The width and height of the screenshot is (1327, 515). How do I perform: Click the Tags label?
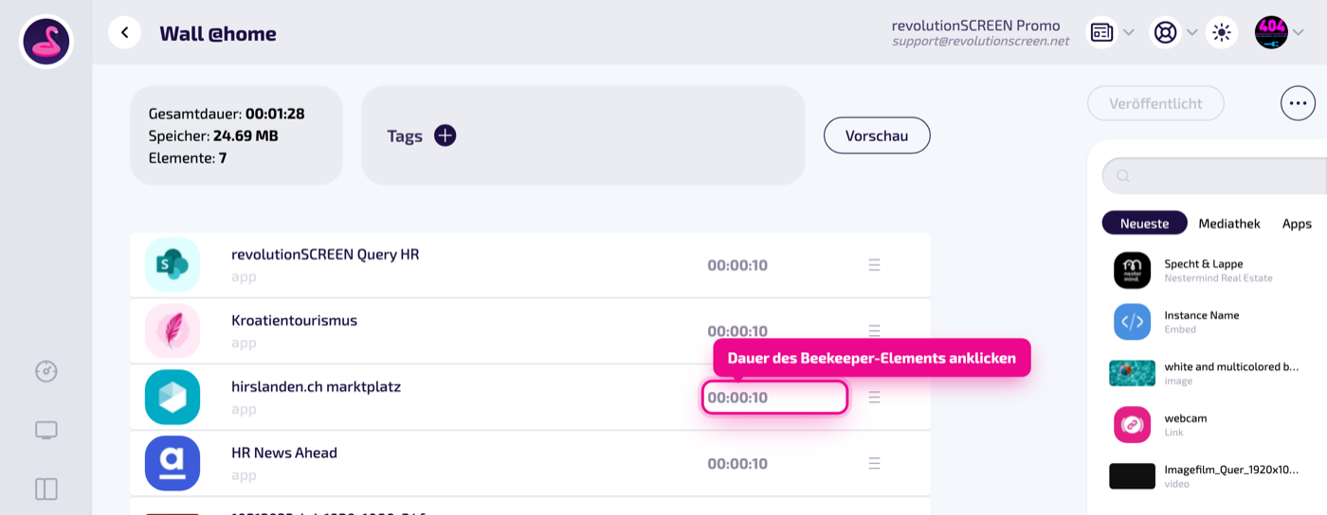click(405, 135)
